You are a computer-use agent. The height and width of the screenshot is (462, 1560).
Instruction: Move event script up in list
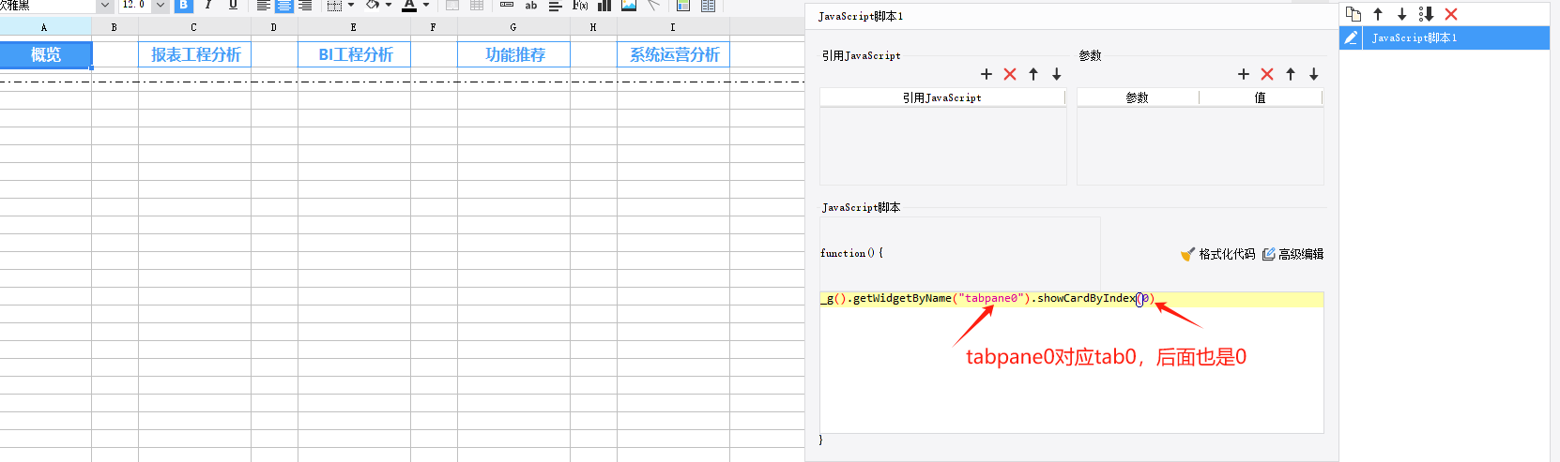pyautogui.click(x=1378, y=14)
